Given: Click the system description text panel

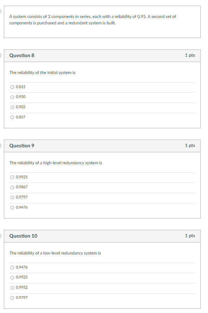Looking at the screenshot, I should coord(102,22).
